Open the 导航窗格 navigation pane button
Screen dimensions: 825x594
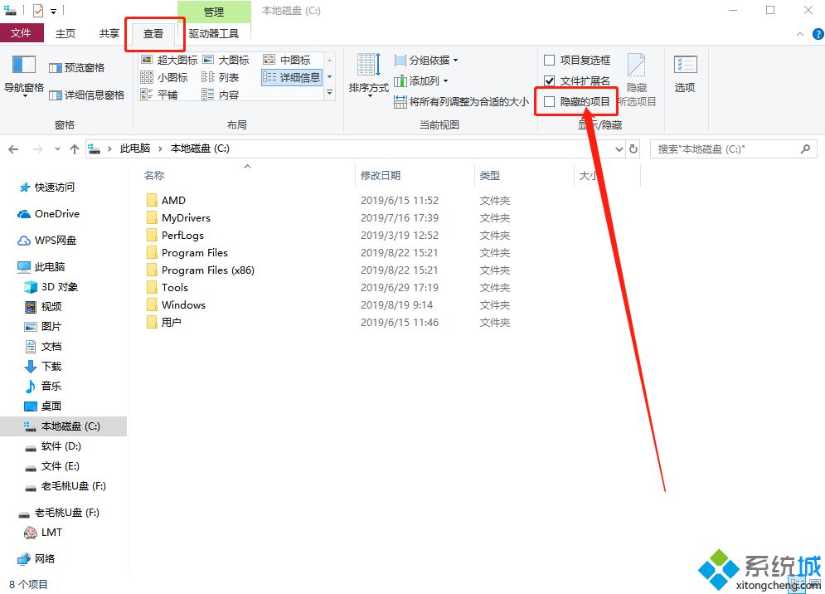point(24,75)
